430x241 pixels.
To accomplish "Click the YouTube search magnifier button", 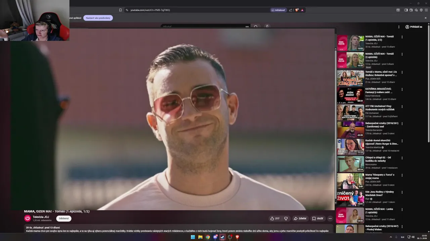I will click(x=256, y=26).
